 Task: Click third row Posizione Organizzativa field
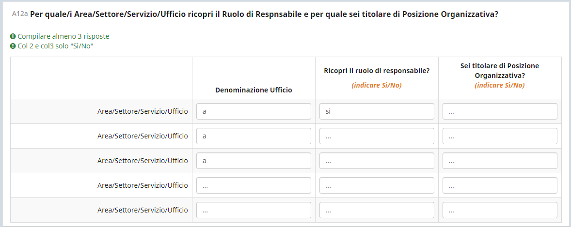coord(500,161)
